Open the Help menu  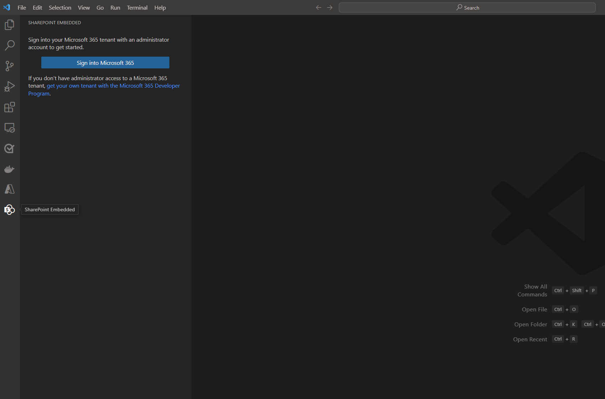tap(160, 7)
